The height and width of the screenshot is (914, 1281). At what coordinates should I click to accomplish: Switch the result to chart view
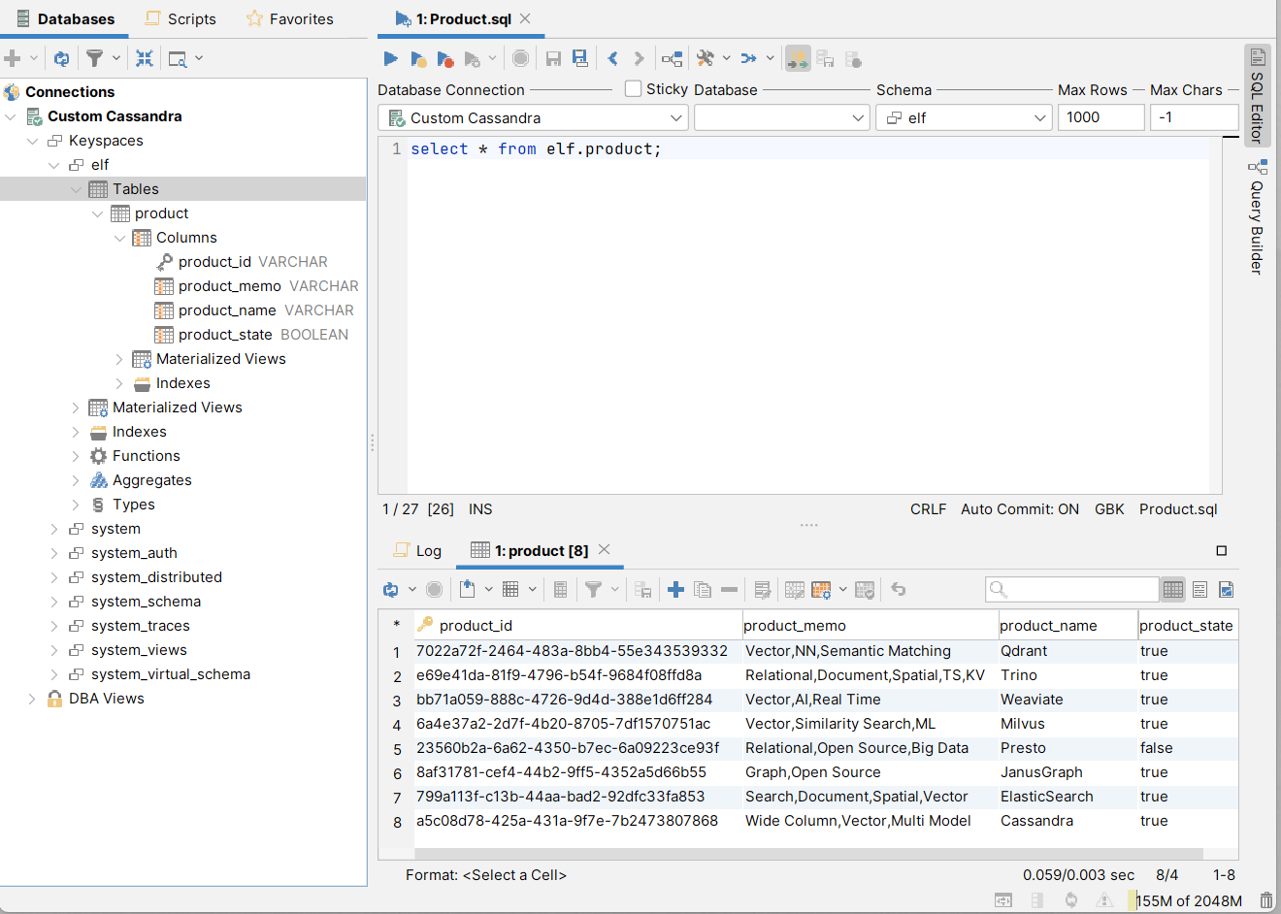click(1226, 589)
